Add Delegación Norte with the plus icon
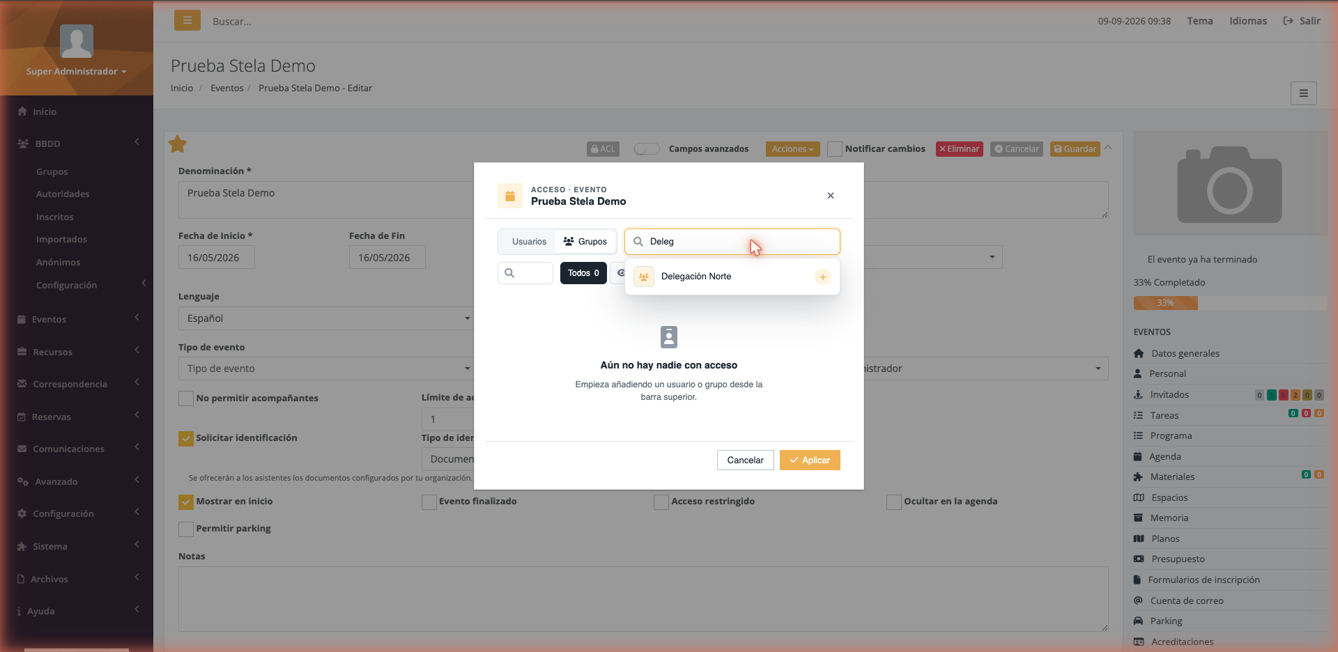Image resolution: width=1338 pixels, height=652 pixels. [822, 277]
